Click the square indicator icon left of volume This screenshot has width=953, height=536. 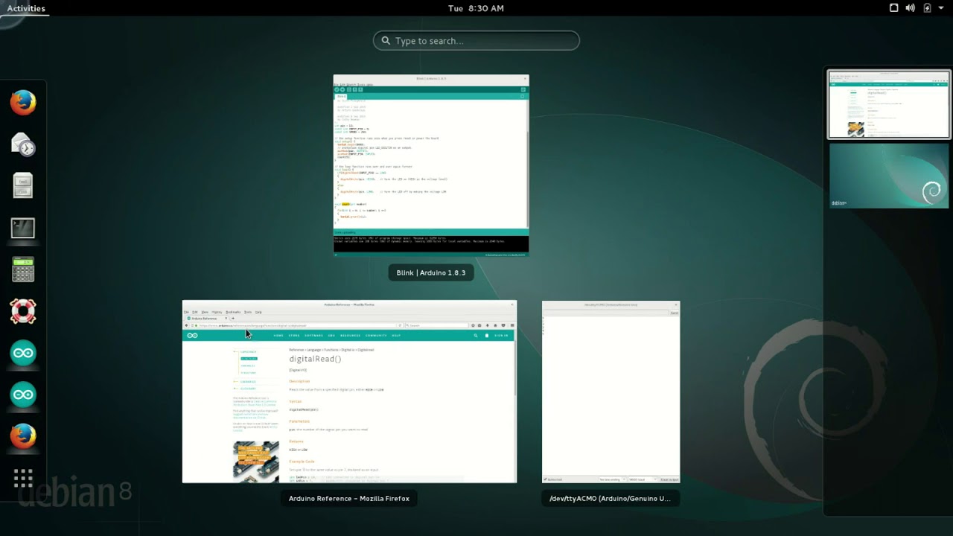point(893,8)
